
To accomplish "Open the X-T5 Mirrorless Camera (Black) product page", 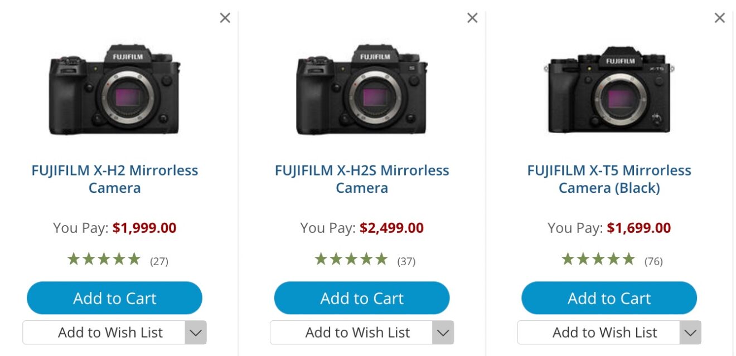I will pos(608,178).
